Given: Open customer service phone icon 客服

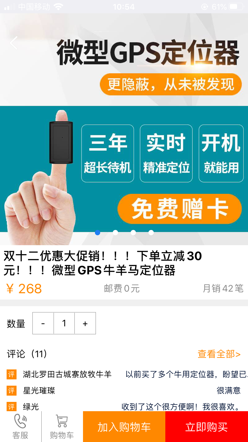Looking at the screenshot, I should [x=21, y=427].
